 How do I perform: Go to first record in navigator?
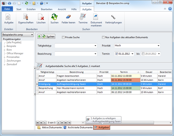click(38, 123)
